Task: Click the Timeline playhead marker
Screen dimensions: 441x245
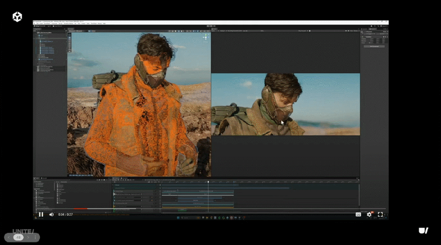Action: pos(208,182)
